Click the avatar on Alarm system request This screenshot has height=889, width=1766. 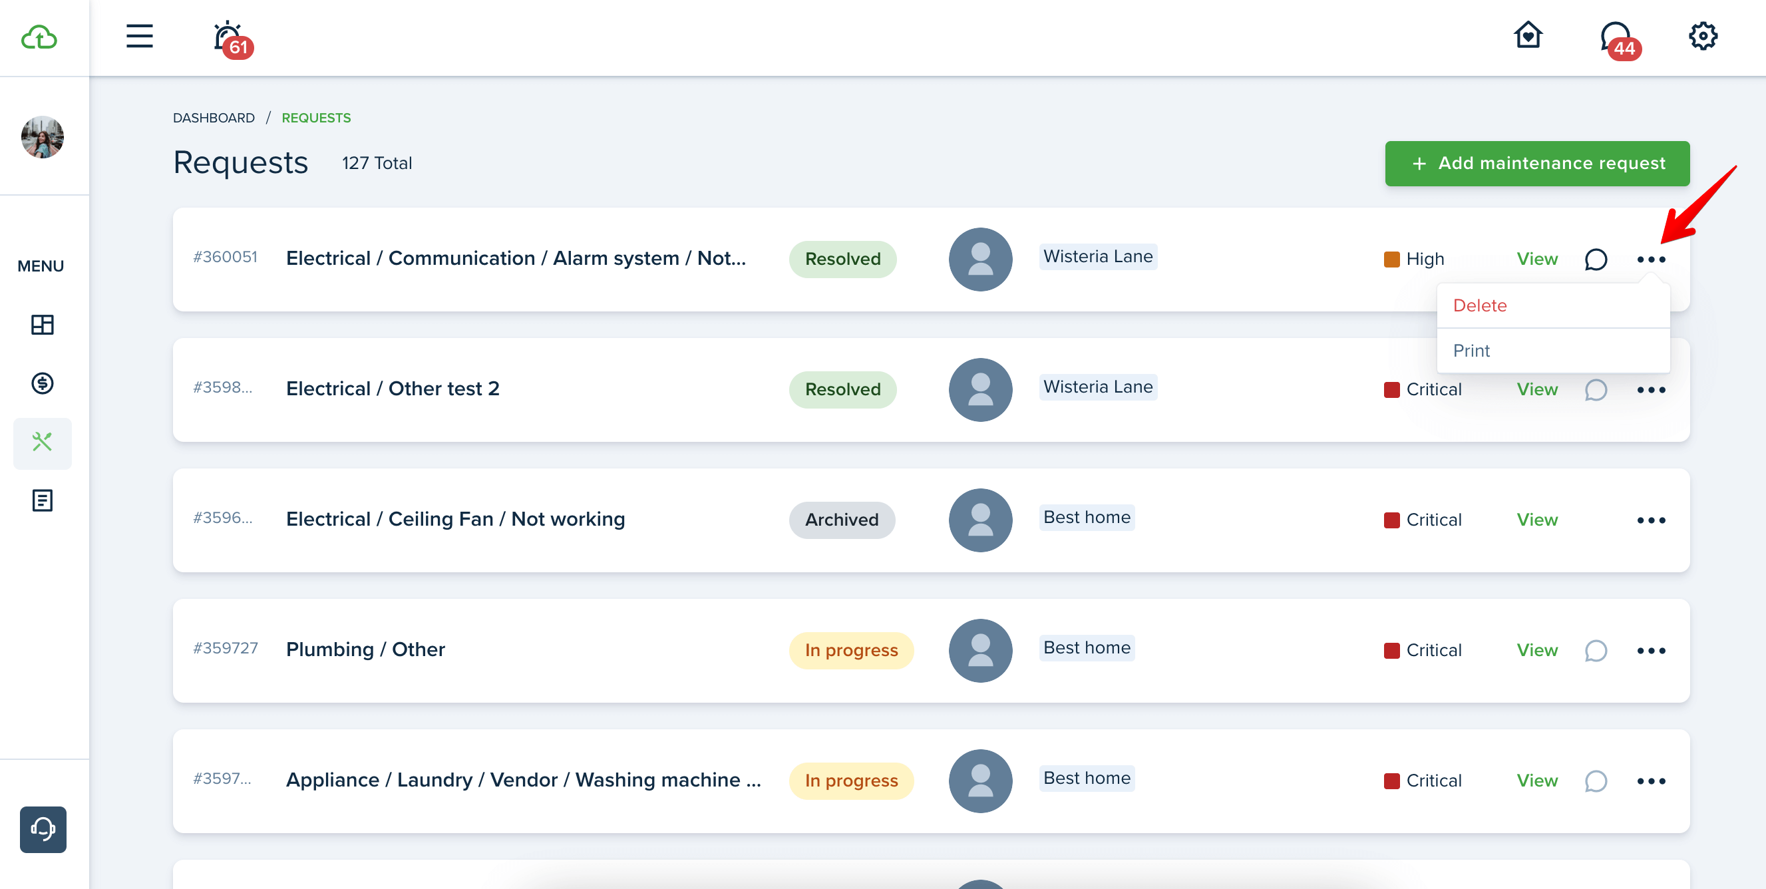tap(980, 259)
